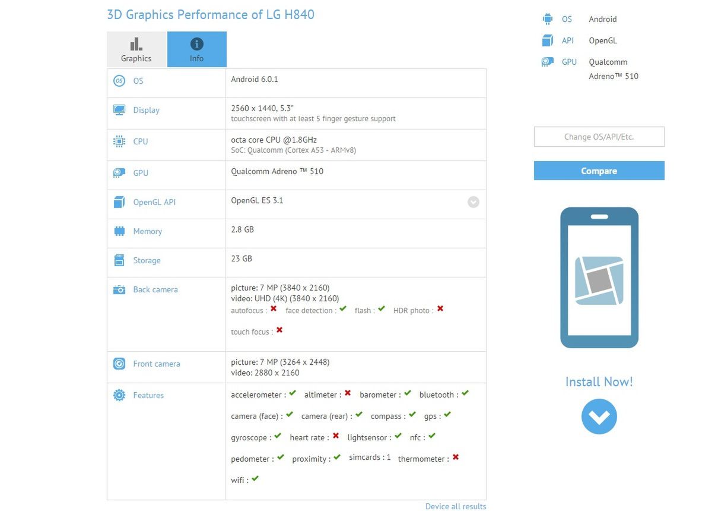
Task: Click the gps green checkmark
Action: [447, 415]
